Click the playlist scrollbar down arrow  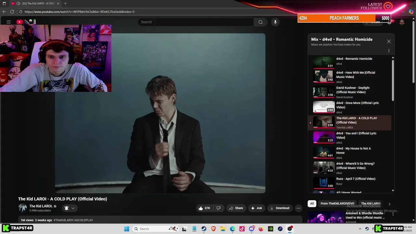(x=393, y=191)
